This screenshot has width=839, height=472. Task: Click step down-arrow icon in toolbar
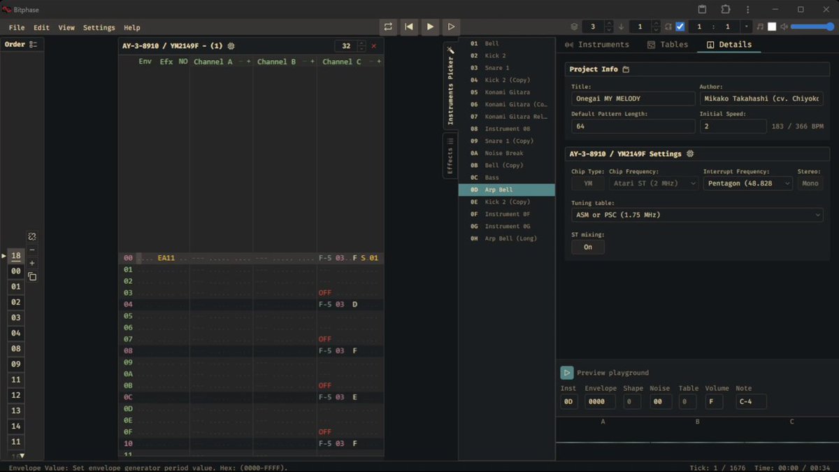tap(621, 27)
